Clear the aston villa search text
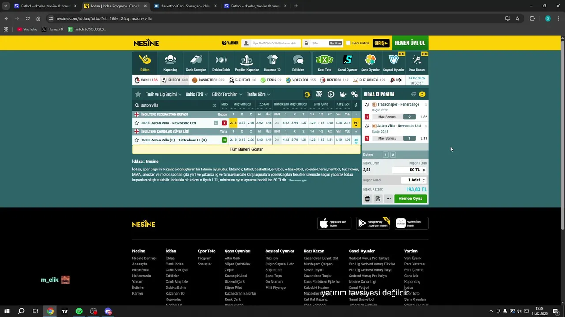The height and width of the screenshot is (317, 565). 215,105
